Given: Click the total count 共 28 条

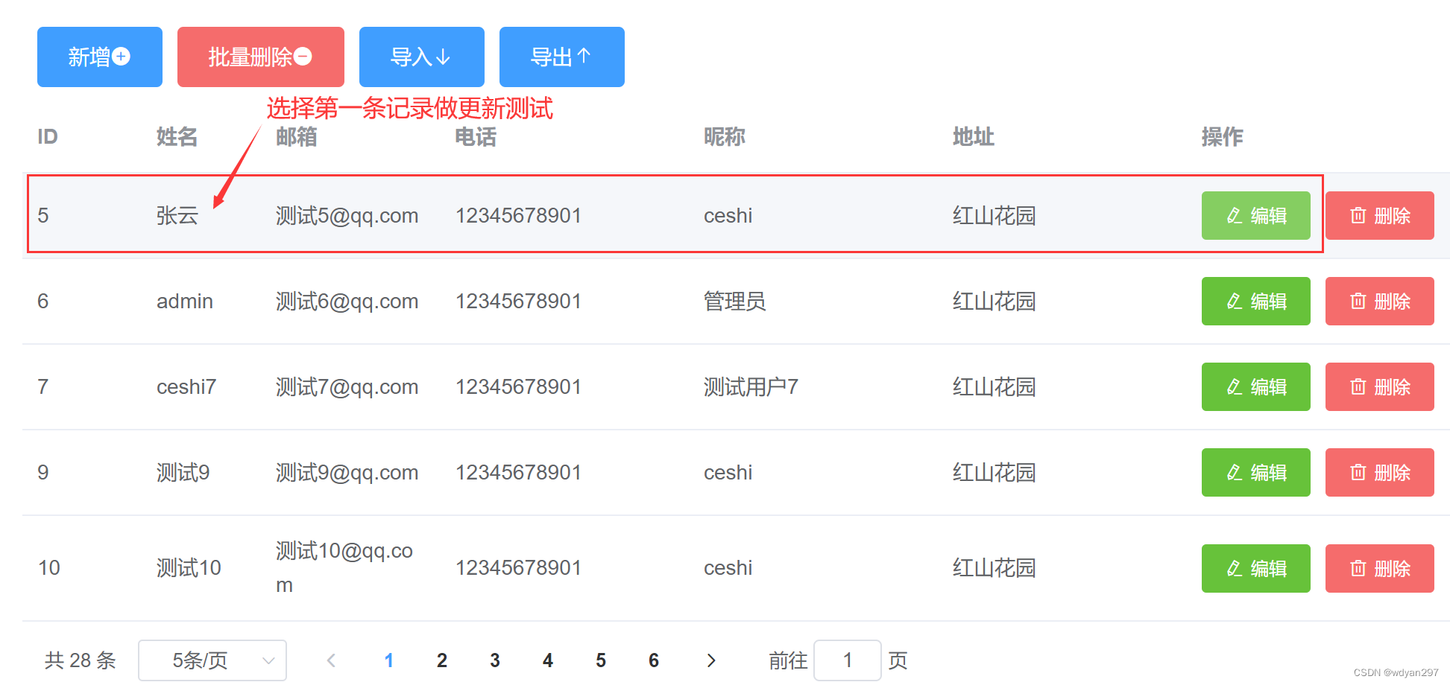Looking at the screenshot, I should click(81, 660).
